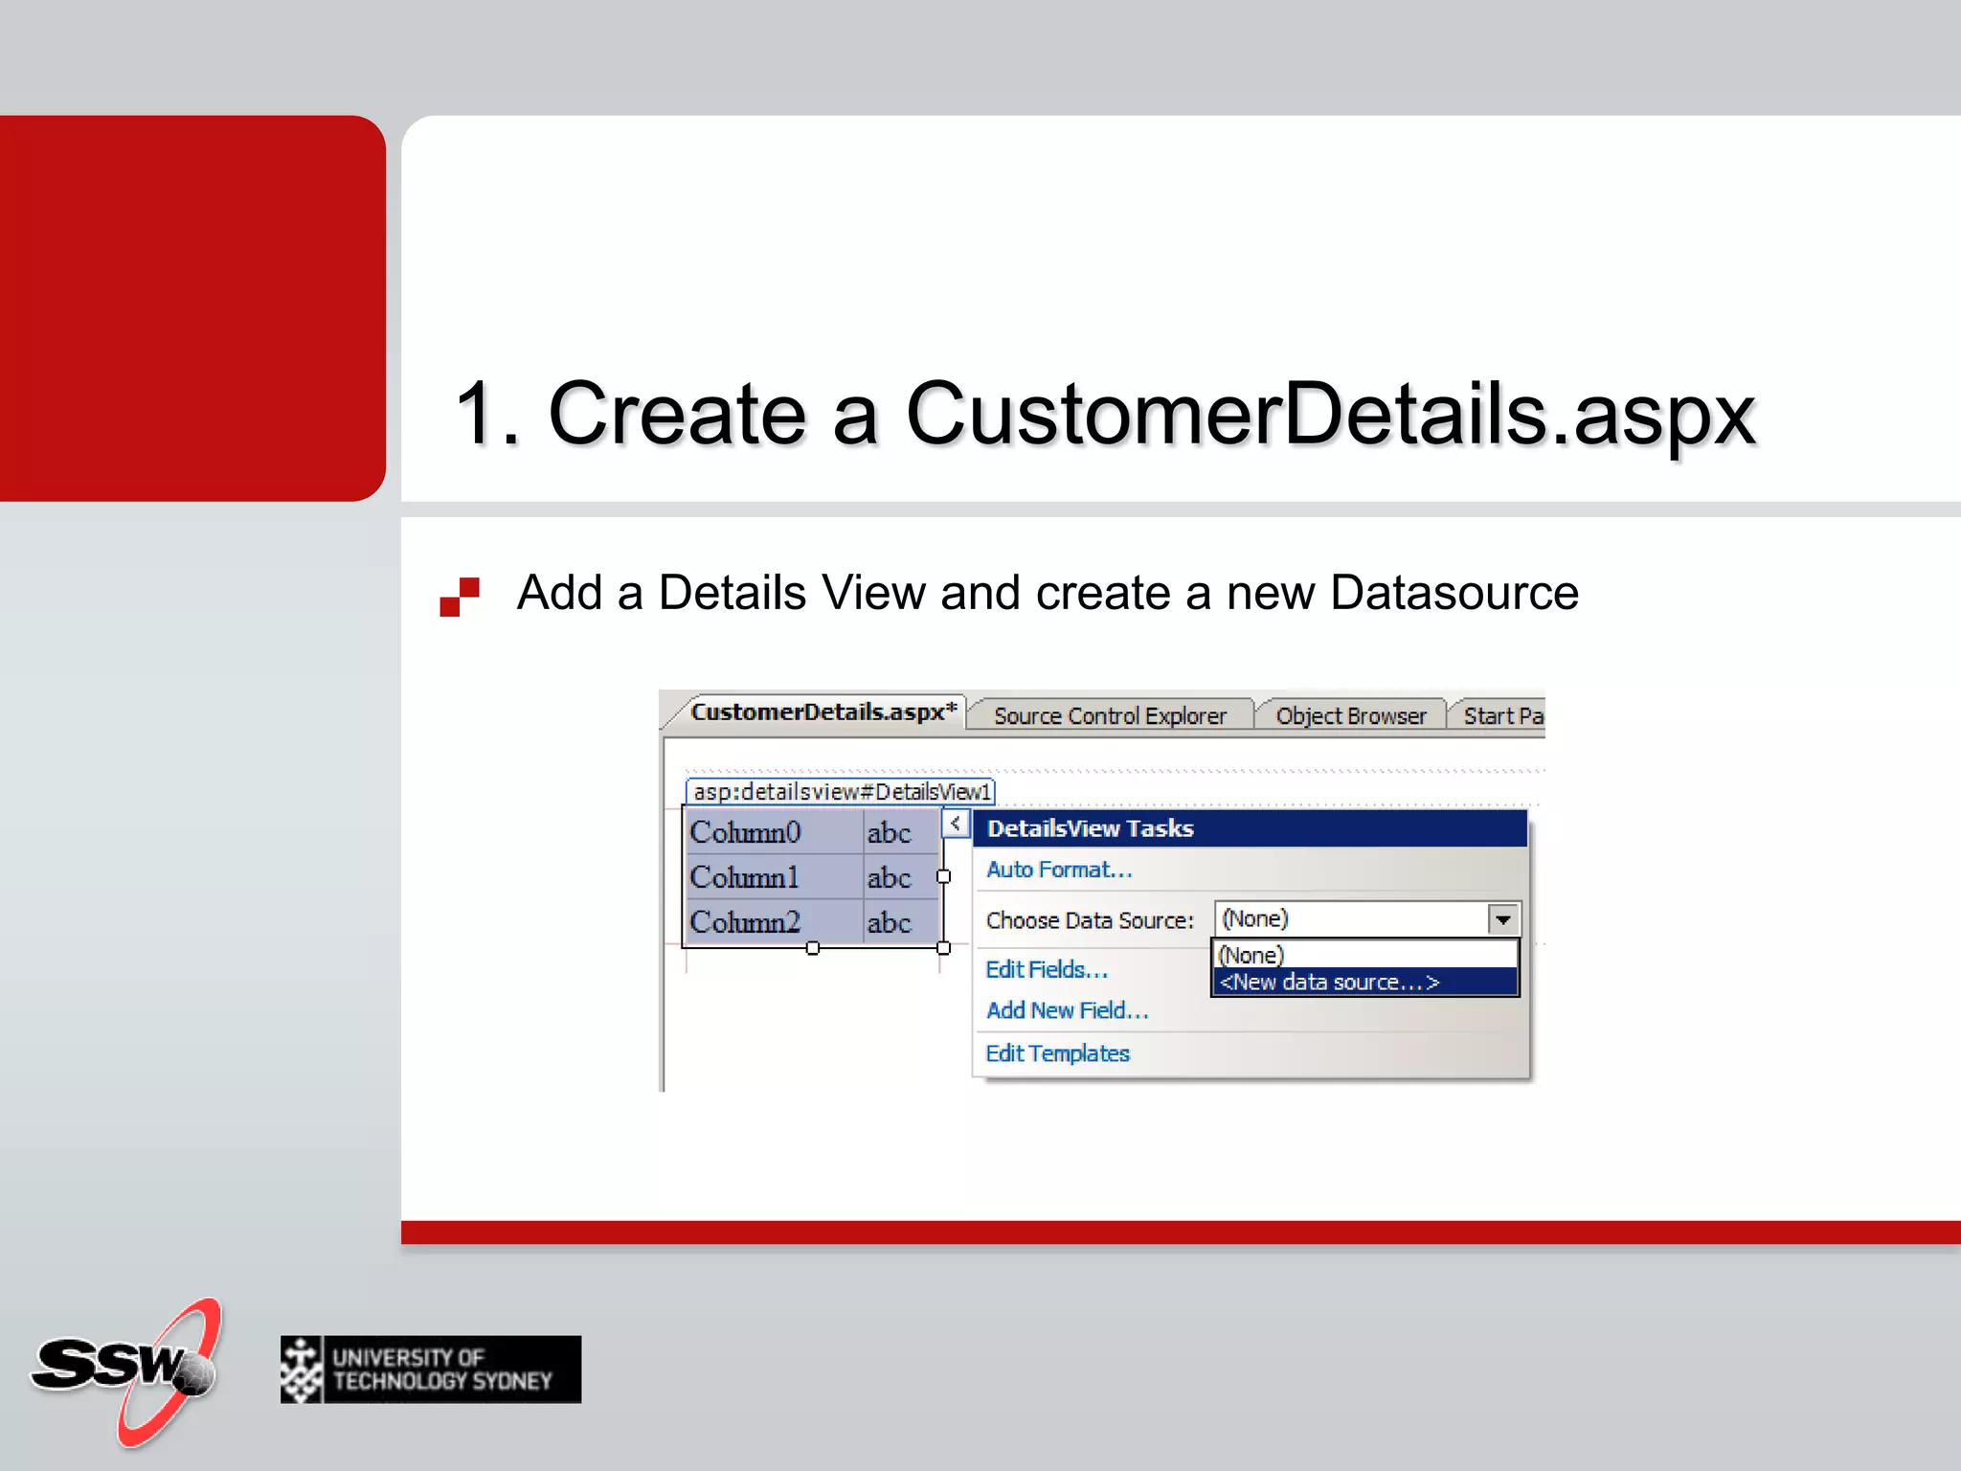
Task: Click the bottom-middle resize handle of DetailsView
Action: pos(813,948)
